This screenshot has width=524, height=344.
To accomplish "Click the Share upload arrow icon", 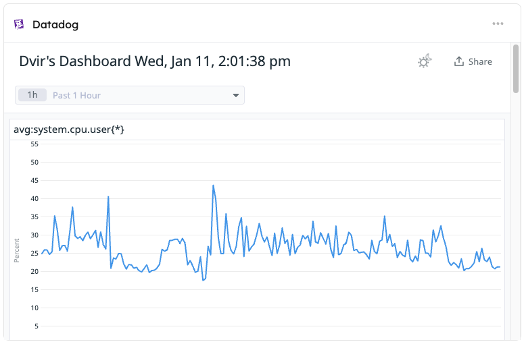I will click(x=459, y=61).
